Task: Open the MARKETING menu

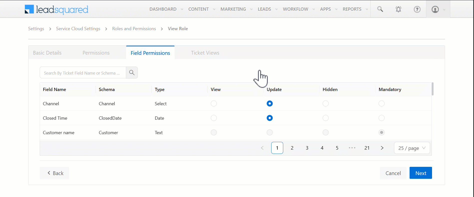Action: click(233, 9)
